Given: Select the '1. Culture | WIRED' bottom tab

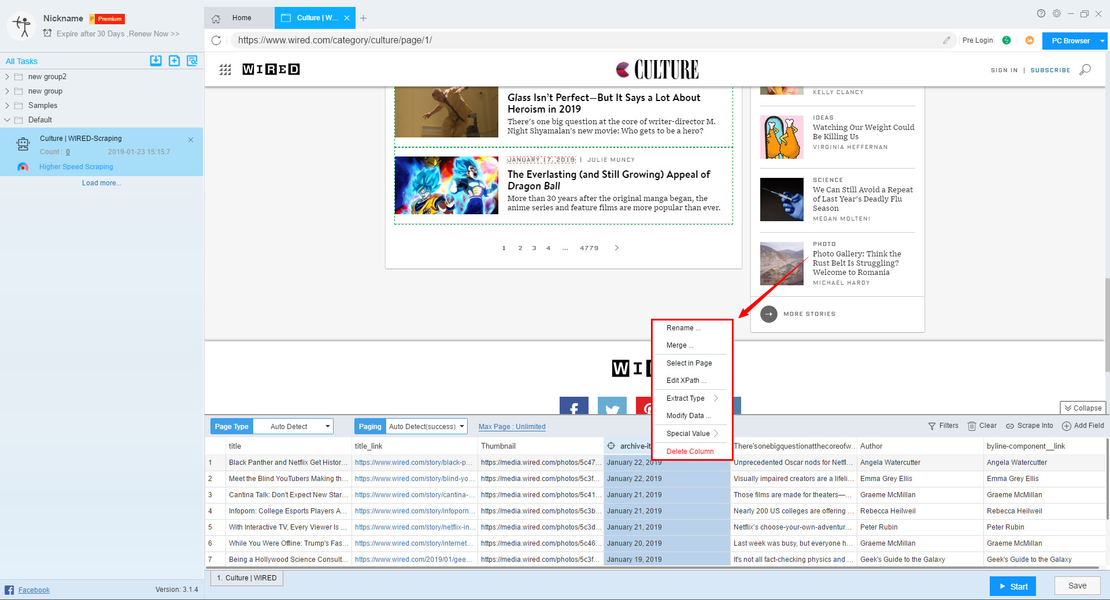Looking at the screenshot, I should pos(247,578).
